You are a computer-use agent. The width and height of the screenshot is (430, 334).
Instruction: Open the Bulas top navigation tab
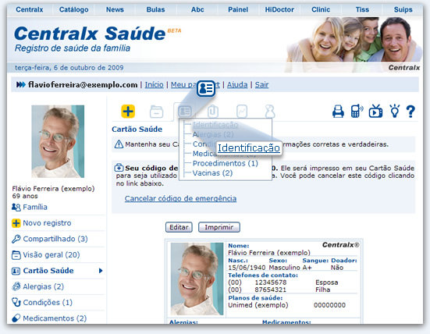[x=155, y=9]
